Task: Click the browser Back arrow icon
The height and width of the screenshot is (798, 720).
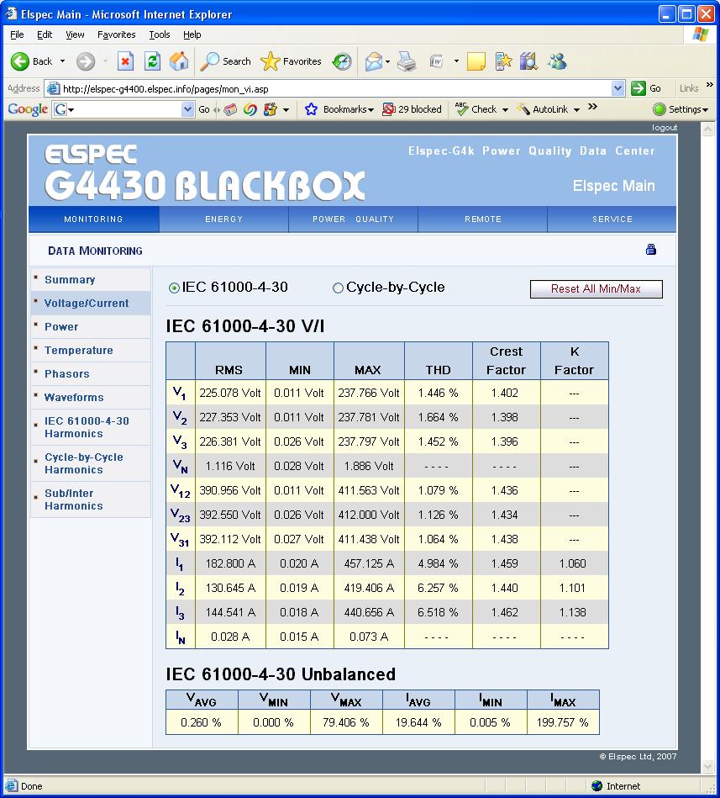Action: coord(20,61)
